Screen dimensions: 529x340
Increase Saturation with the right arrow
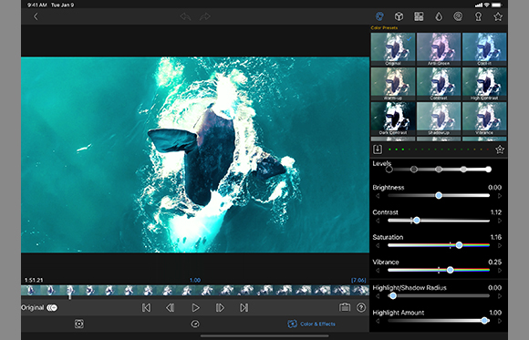pos(500,245)
